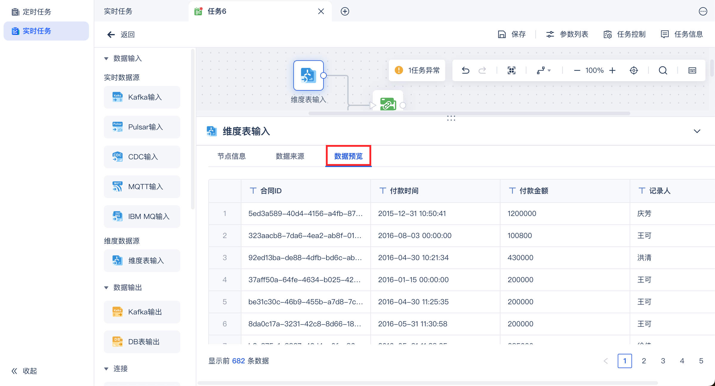715x386 pixels.
Task: Click the canvas search magnifier icon
Action: (663, 70)
